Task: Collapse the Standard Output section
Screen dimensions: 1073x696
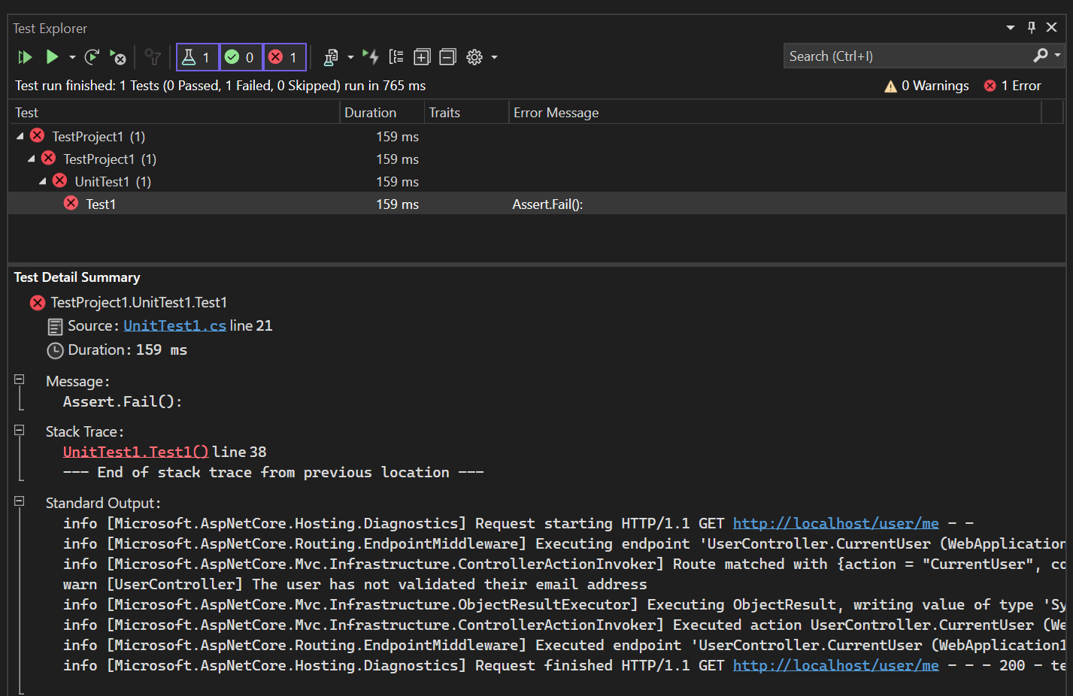Action: 20,501
